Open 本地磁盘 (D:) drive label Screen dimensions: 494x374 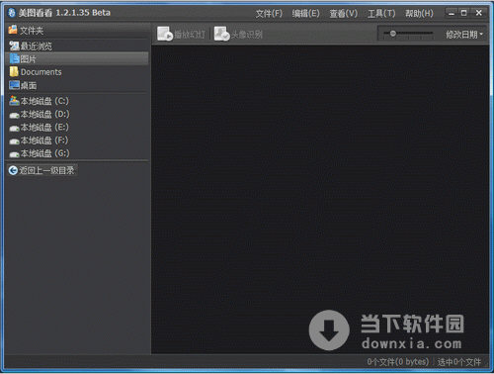44,114
